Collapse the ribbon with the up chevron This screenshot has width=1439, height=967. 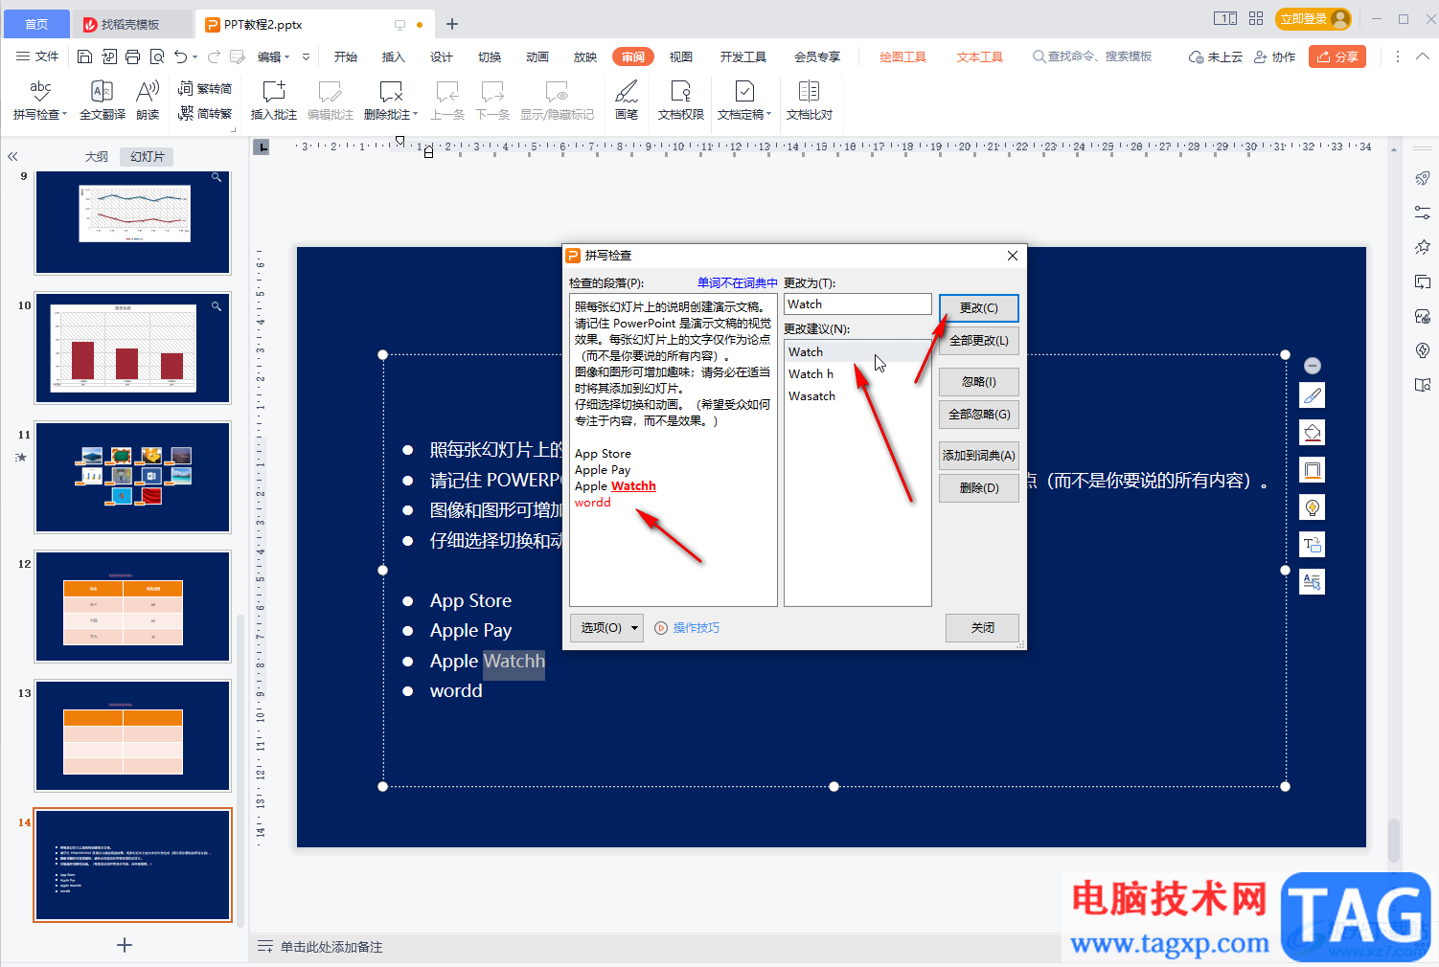click(1423, 56)
